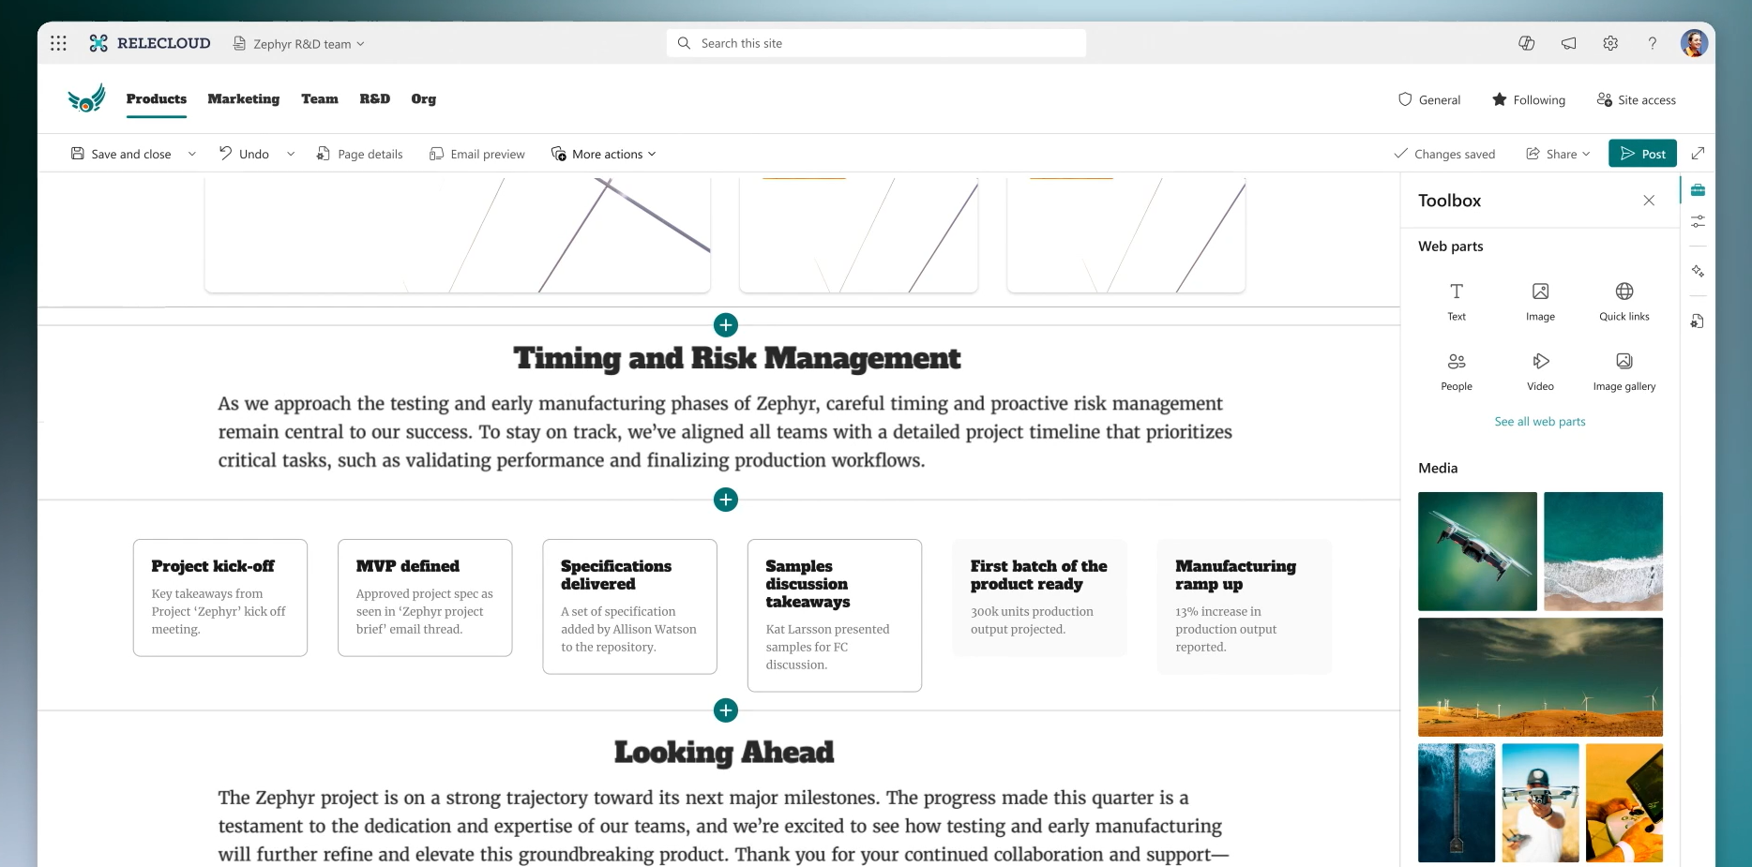Screen dimensions: 1752x867
Task: Select the ocean shoreline media thumbnail
Action: (1603, 551)
